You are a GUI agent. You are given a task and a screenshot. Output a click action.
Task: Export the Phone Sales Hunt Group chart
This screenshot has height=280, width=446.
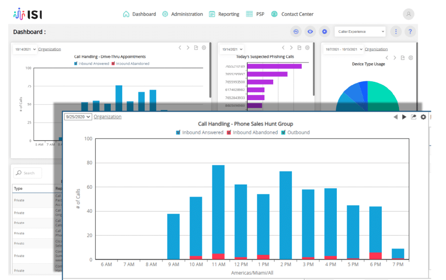coord(414,117)
